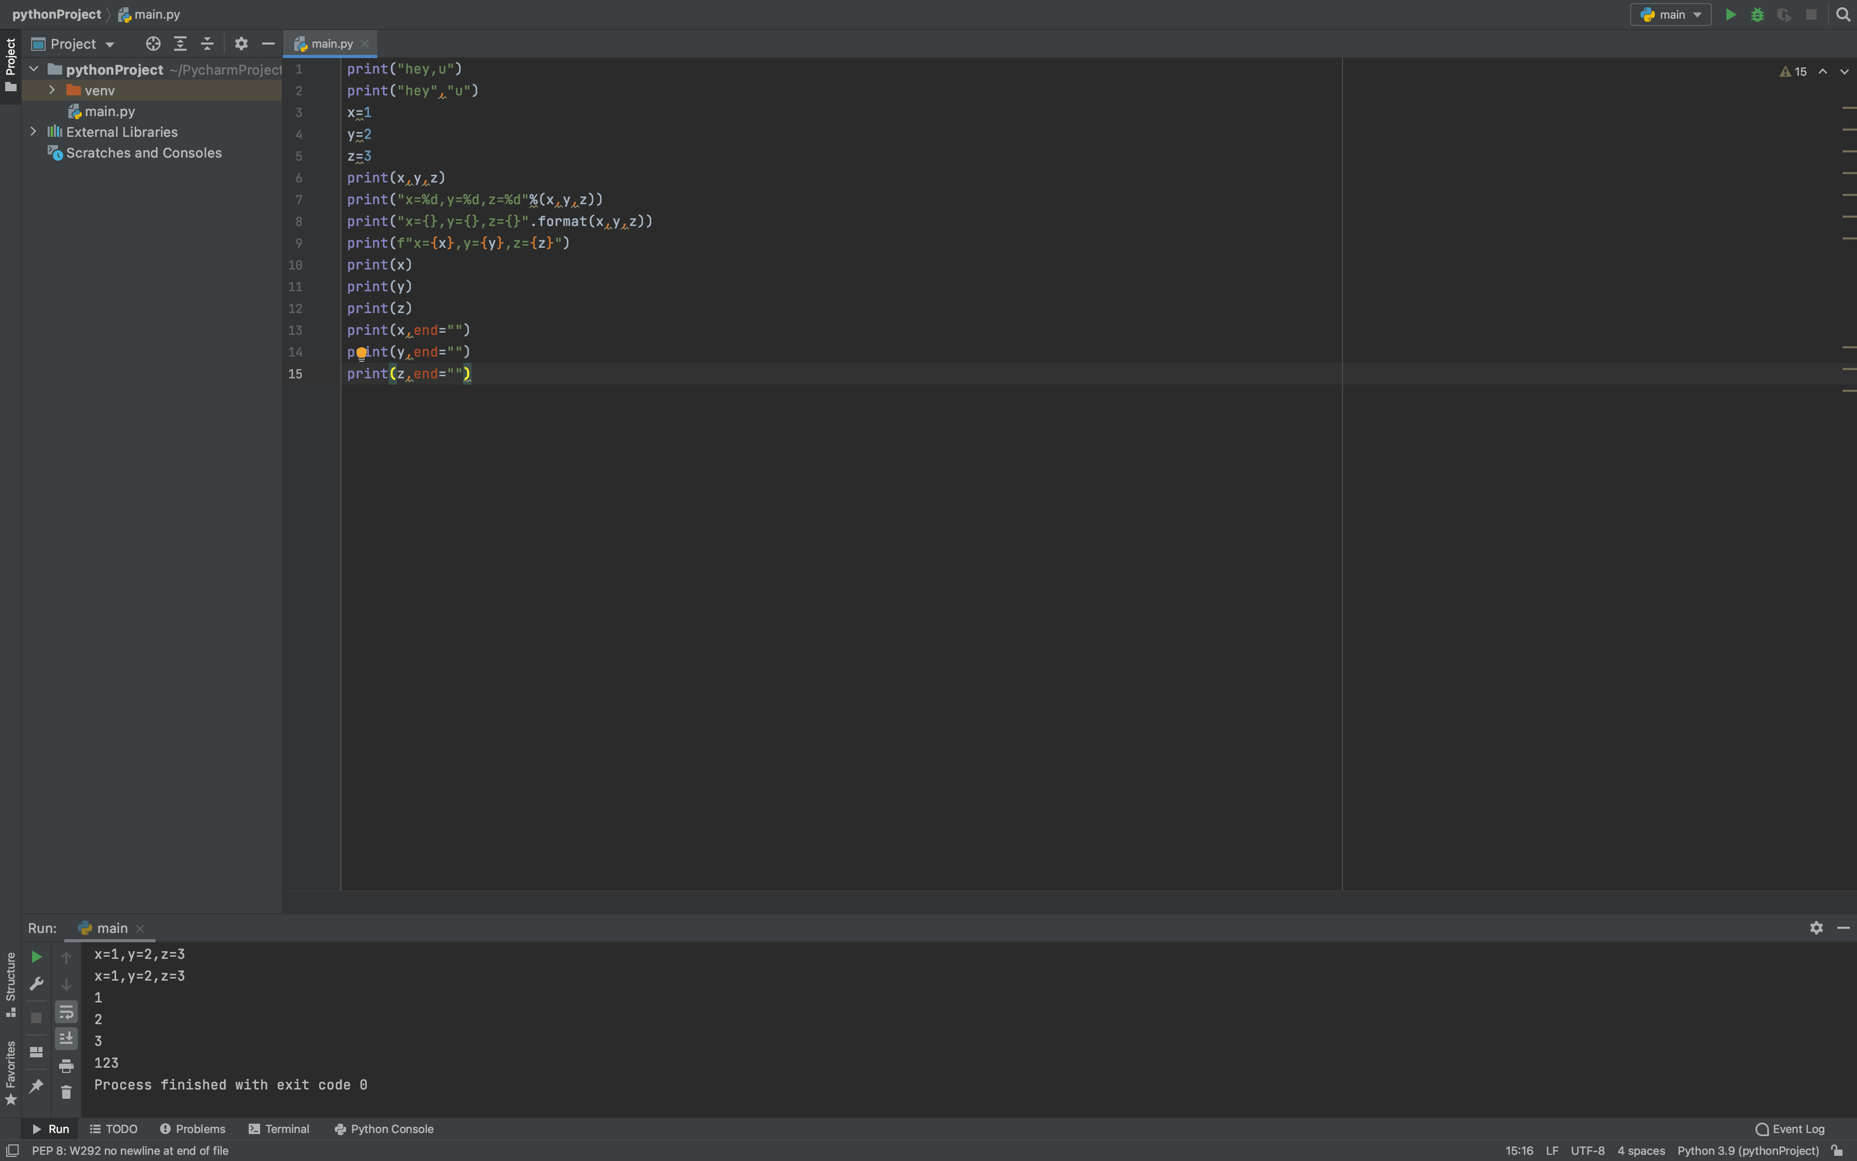Click the trash icon to clear run output

point(66,1092)
